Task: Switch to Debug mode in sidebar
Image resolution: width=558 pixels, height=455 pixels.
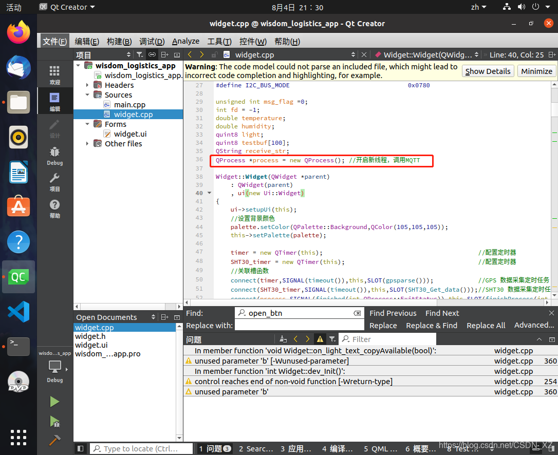Action: [54, 156]
